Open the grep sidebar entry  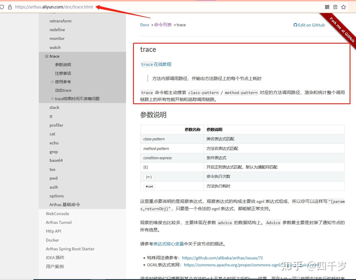coord(54,152)
